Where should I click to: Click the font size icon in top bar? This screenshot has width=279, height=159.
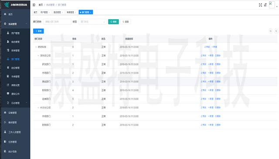265,5
